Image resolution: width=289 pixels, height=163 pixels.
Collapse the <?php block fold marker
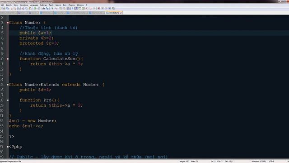coord(8,147)
